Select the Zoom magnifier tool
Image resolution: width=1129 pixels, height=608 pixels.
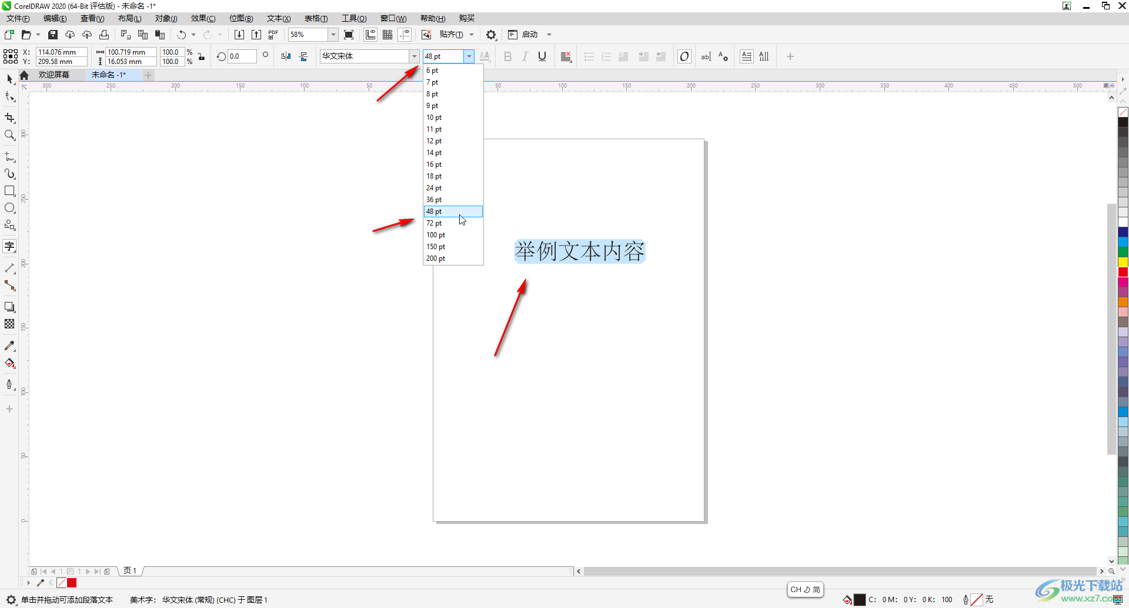pos(9,135)
